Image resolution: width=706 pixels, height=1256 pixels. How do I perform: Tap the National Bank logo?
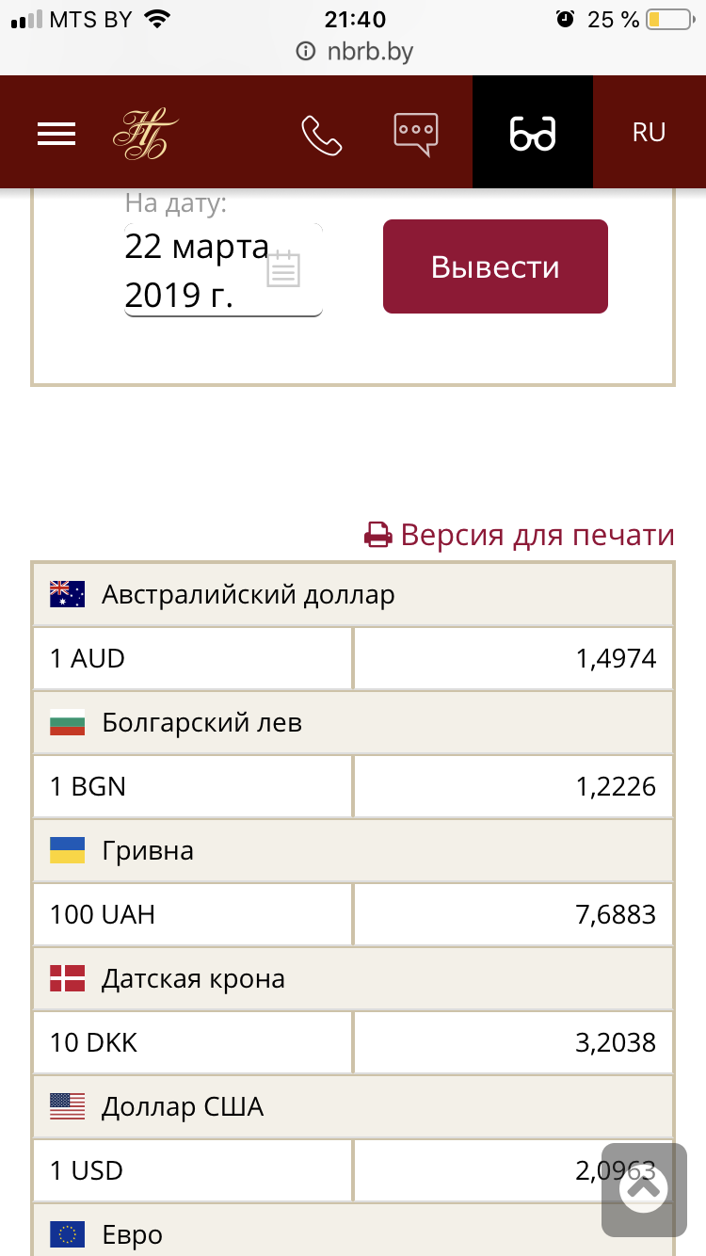pyautogui.click(x=146, y=134)
